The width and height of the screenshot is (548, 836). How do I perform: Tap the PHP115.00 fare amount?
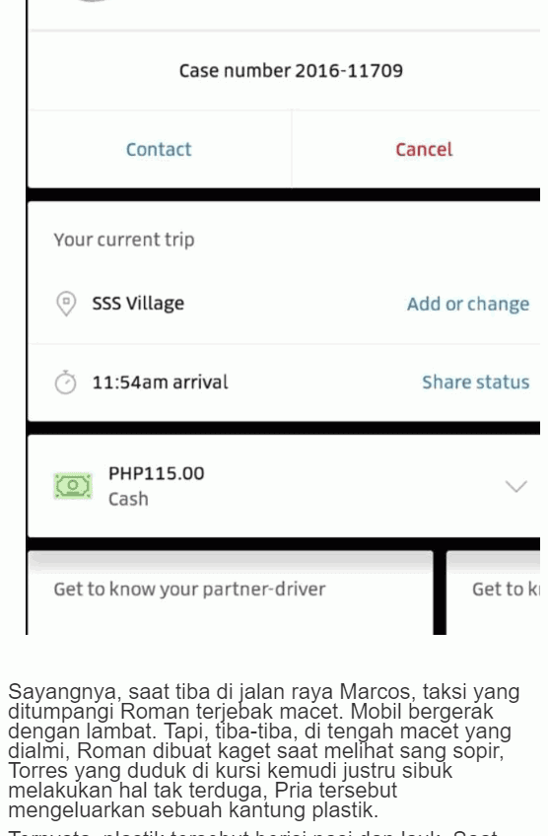tap(156, 473)
